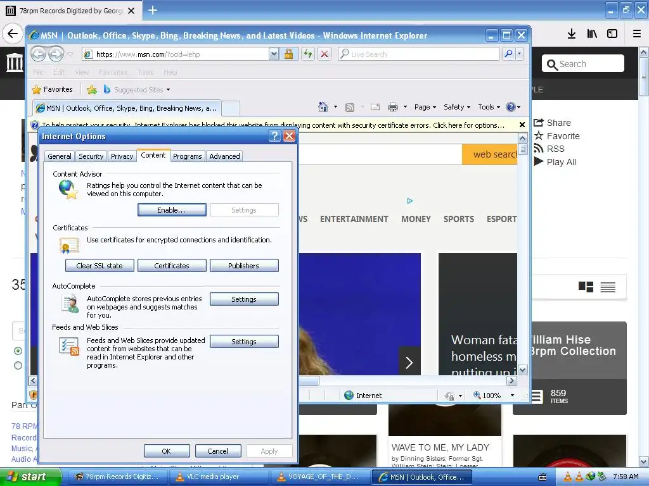
Task: Open AutoComplete Settings button
Action: point(244,299)
